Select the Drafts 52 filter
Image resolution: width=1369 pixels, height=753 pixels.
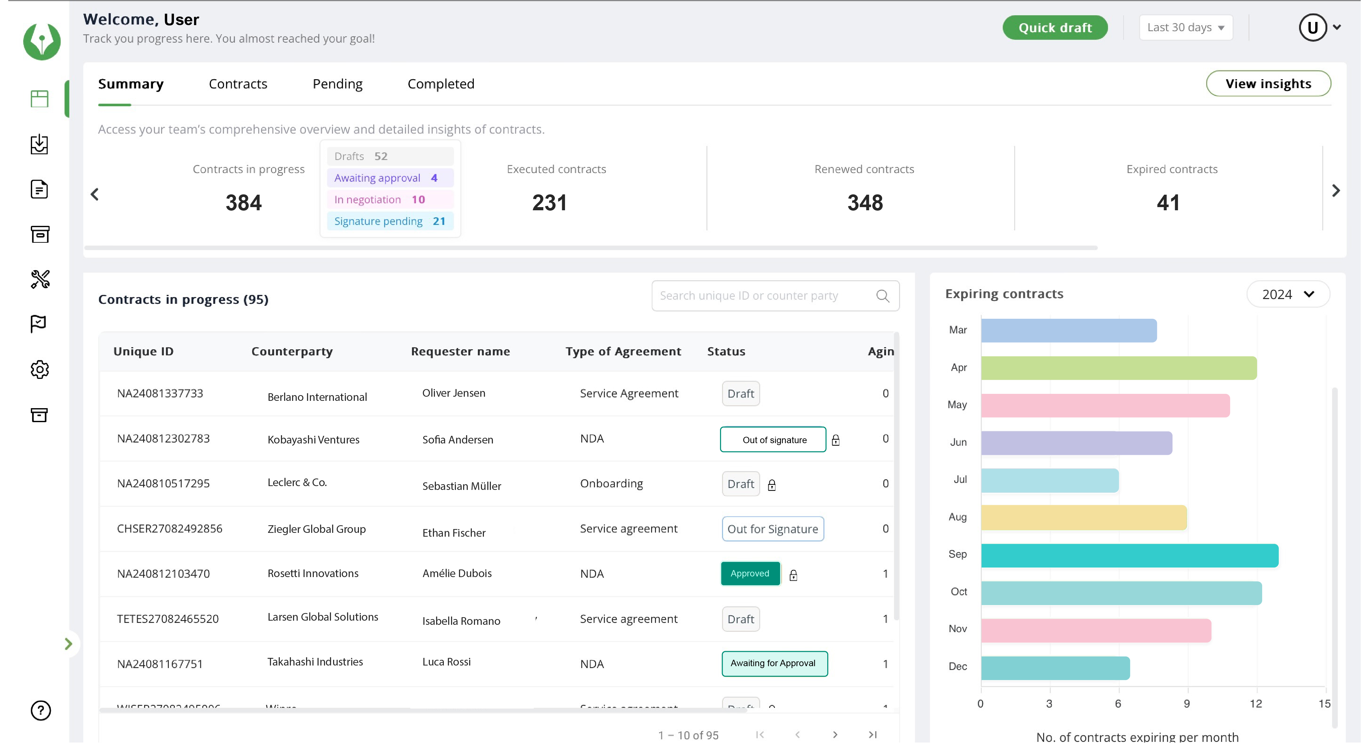tap(390, 156)
